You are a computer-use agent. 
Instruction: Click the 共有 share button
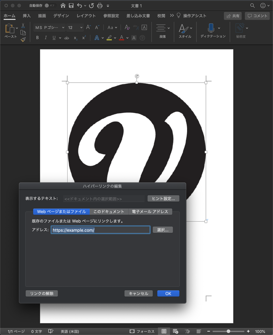tap(233, 16)
